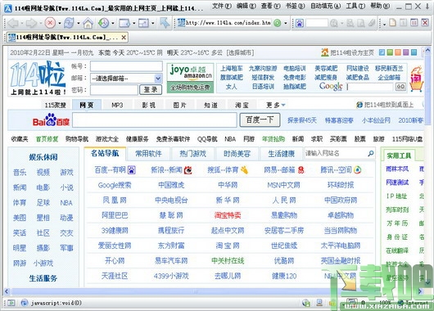
Task: Click the tile windows toolbar icon
Action: pyautogui.click(x=414, y=23)
